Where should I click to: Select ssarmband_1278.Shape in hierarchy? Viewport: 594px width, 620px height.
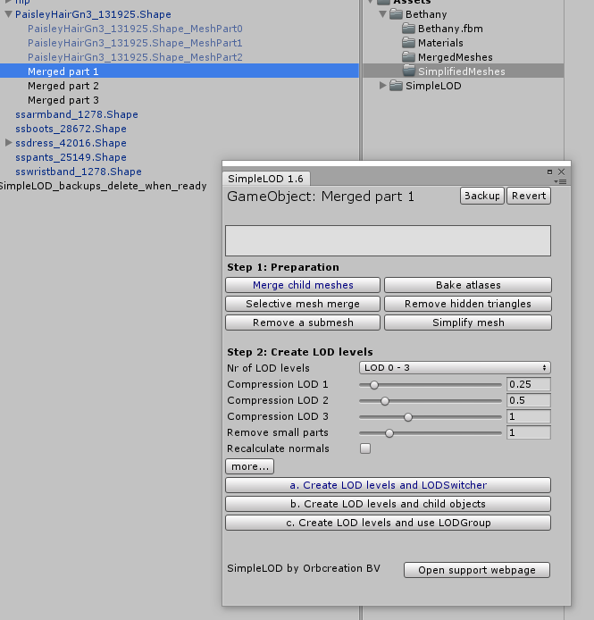pyautogui.click(x=77, y=114)
